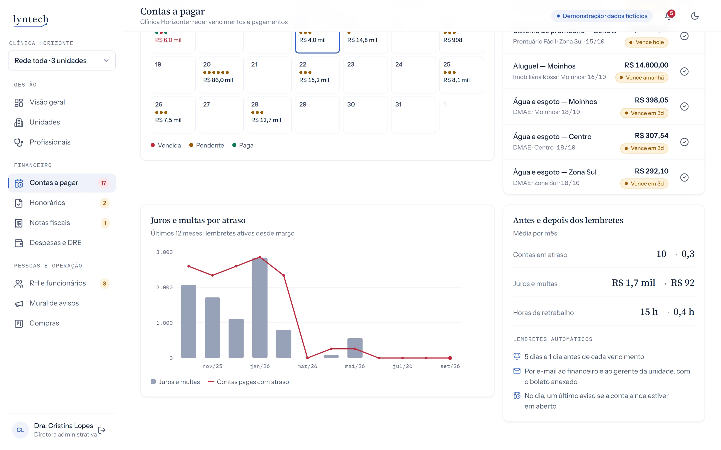Click the envelope icon in Lembretes automáticos
The width and height of the screenshot is (721, 450).
coord(517,371)
